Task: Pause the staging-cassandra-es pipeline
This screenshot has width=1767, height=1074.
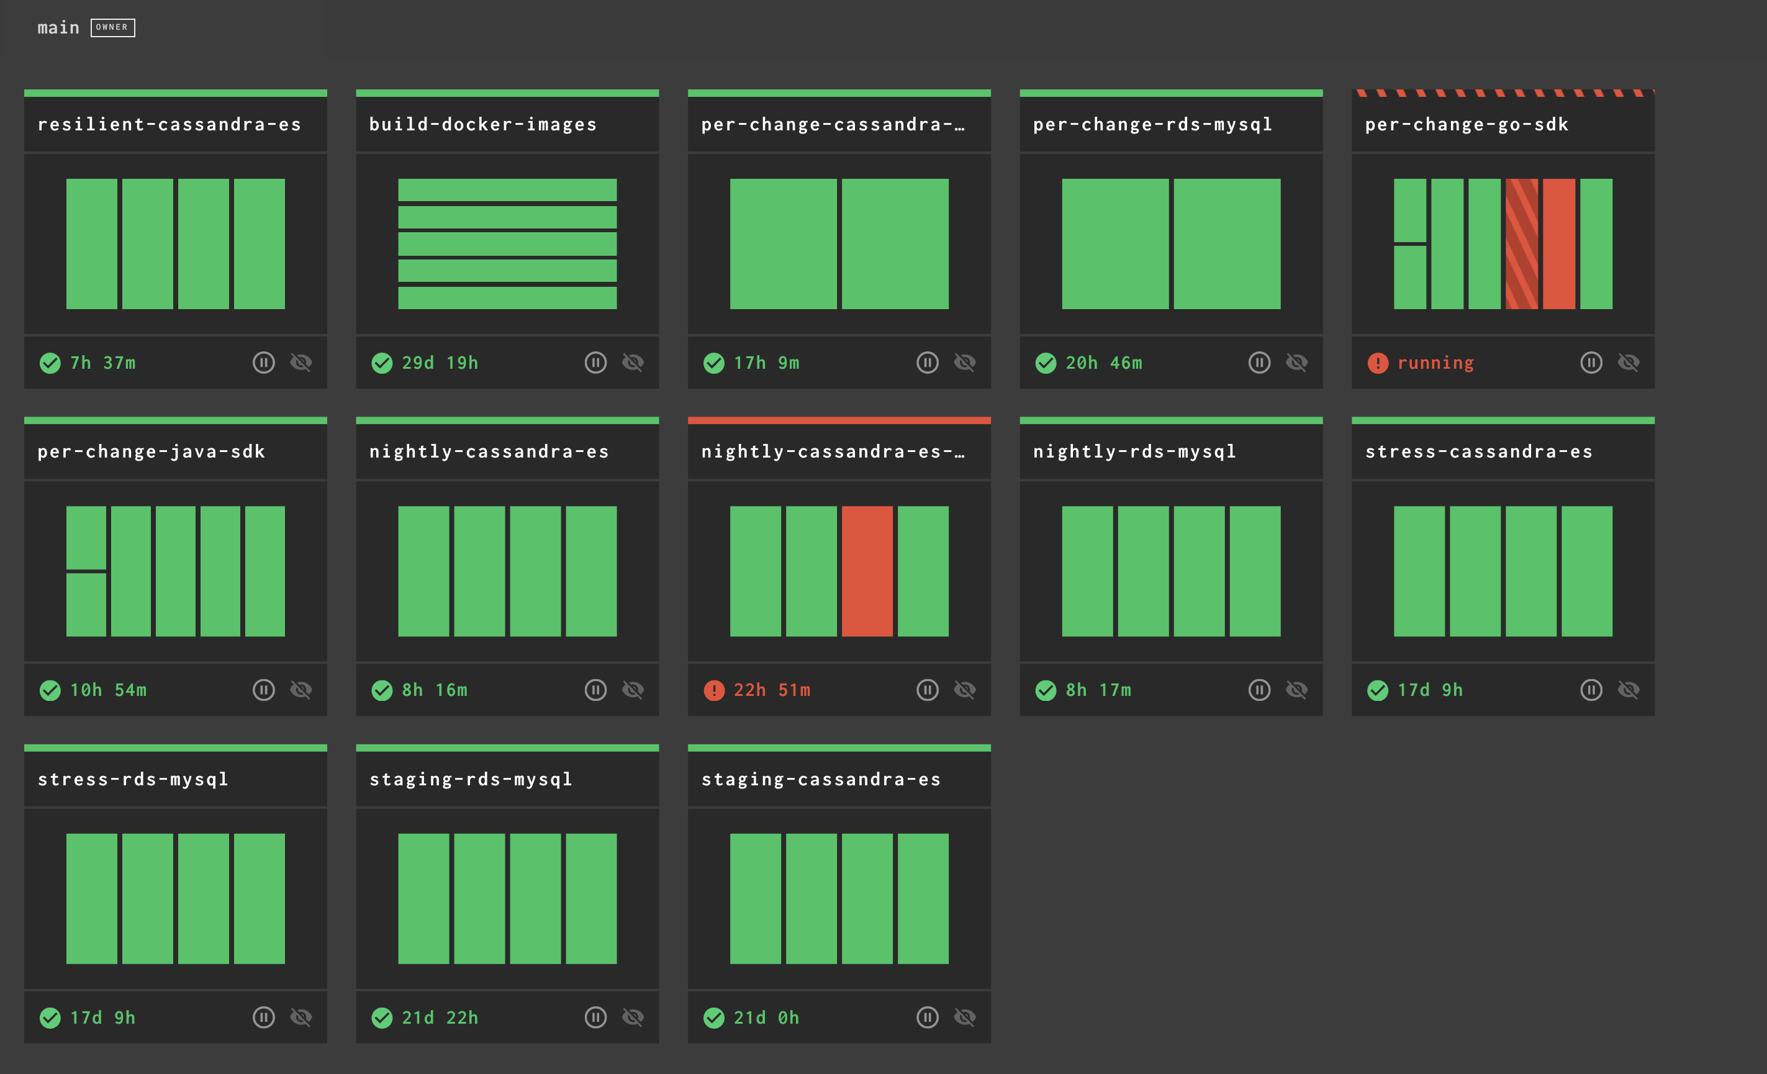Action: 927,1018
